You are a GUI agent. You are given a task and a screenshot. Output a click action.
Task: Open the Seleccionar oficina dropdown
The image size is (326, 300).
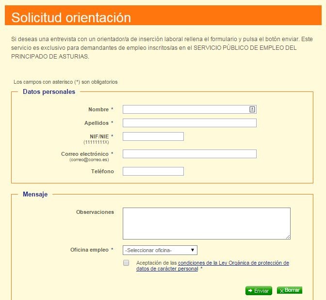pos(160,250)
